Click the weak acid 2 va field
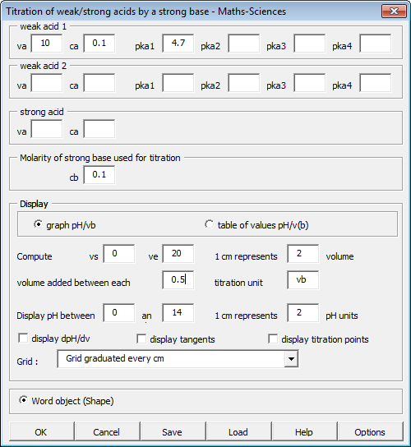This screenshot has width=411, height=447. [x=47, y=83]
